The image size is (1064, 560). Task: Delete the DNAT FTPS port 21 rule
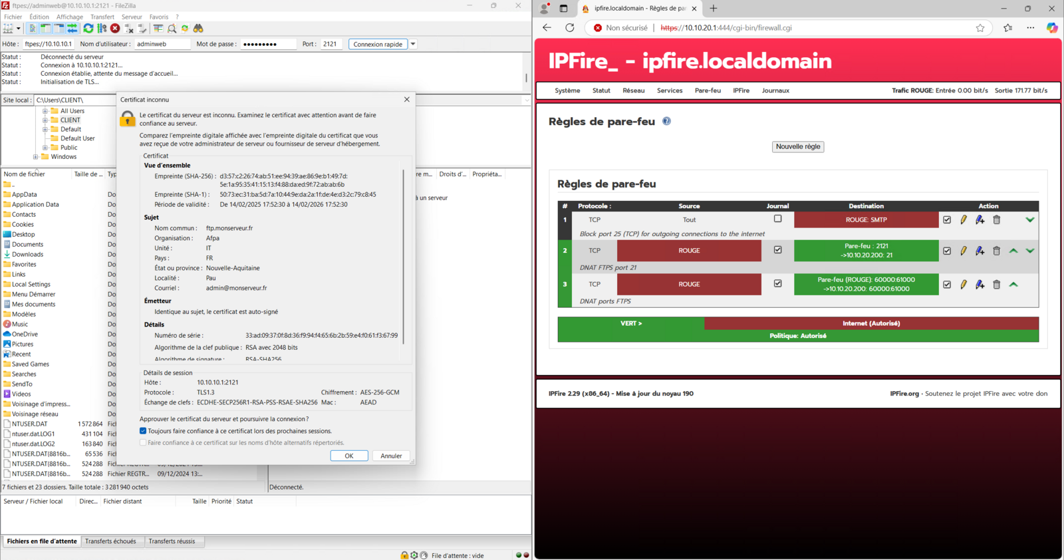[996, 251]
